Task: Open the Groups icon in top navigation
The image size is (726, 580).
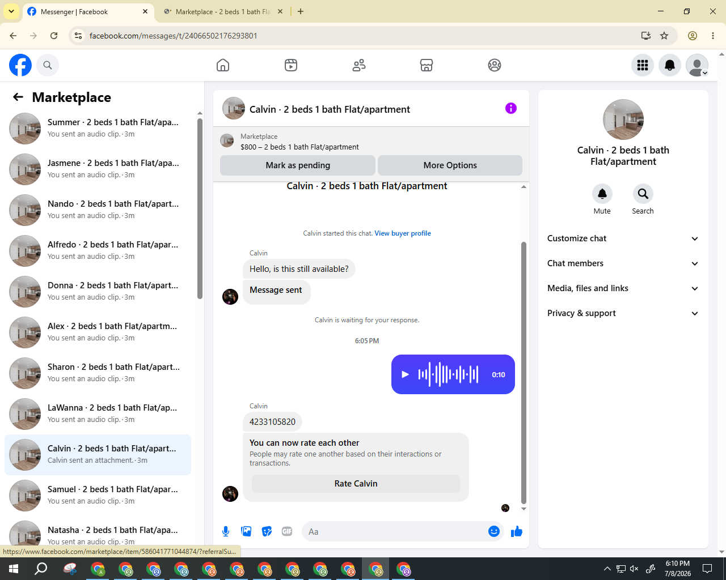Action: coord(495,65)
